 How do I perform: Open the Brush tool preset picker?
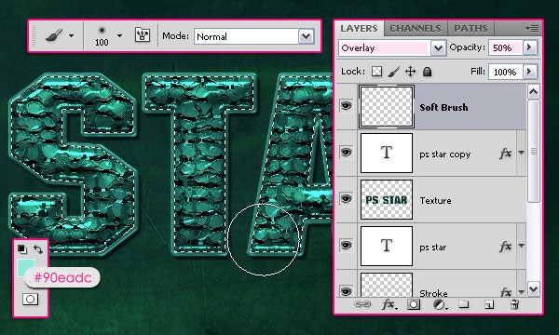(x=54, y=35)
